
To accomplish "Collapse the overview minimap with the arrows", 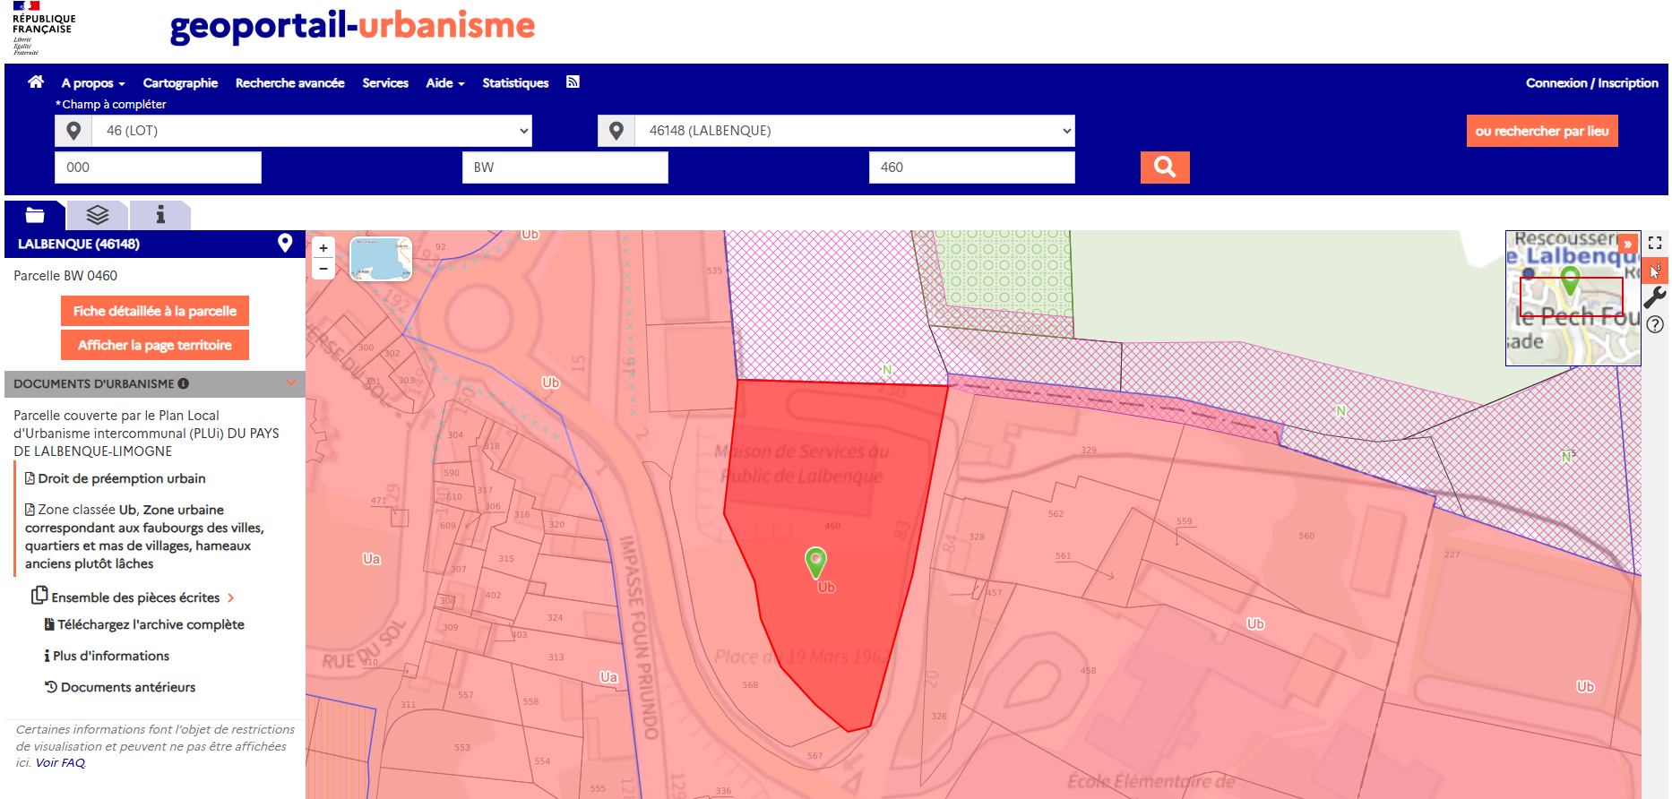I will [x=1627, y=244].
